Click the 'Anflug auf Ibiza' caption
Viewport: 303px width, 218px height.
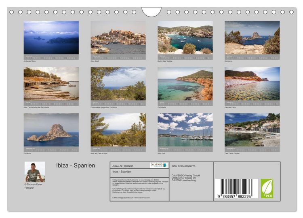[29, 61]
